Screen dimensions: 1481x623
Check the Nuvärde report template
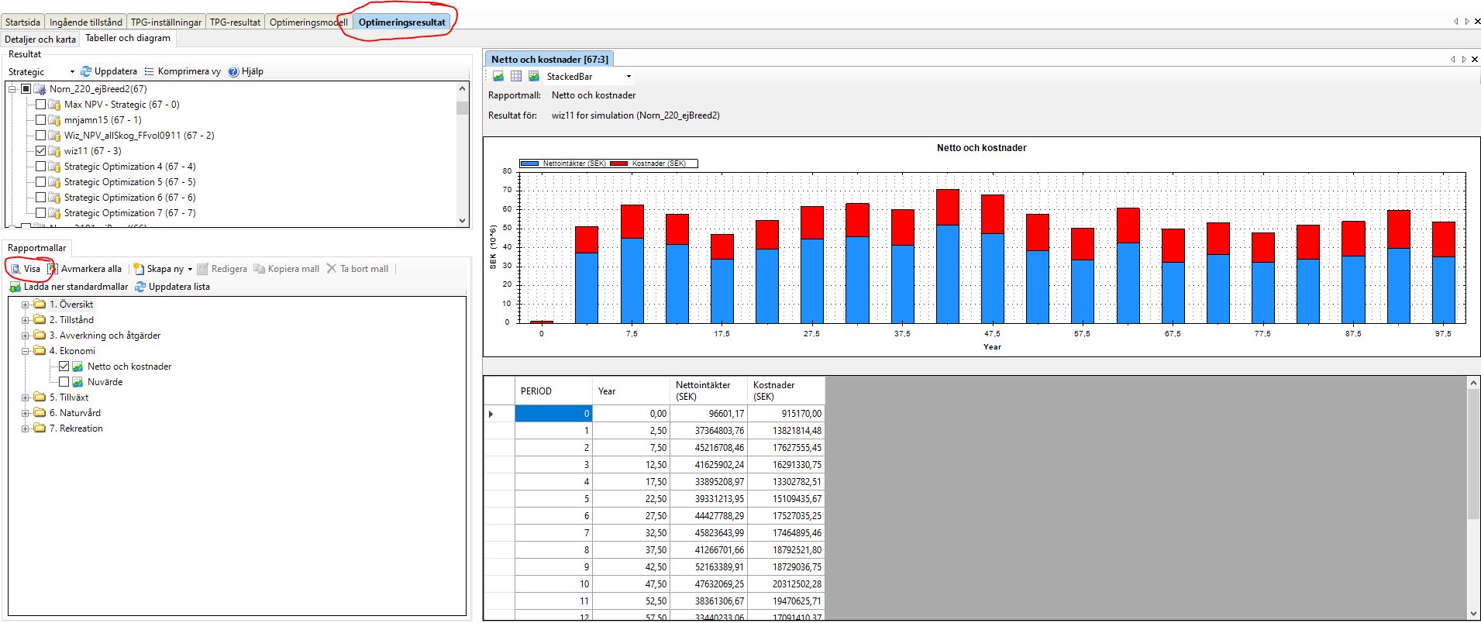click(64, 382)
